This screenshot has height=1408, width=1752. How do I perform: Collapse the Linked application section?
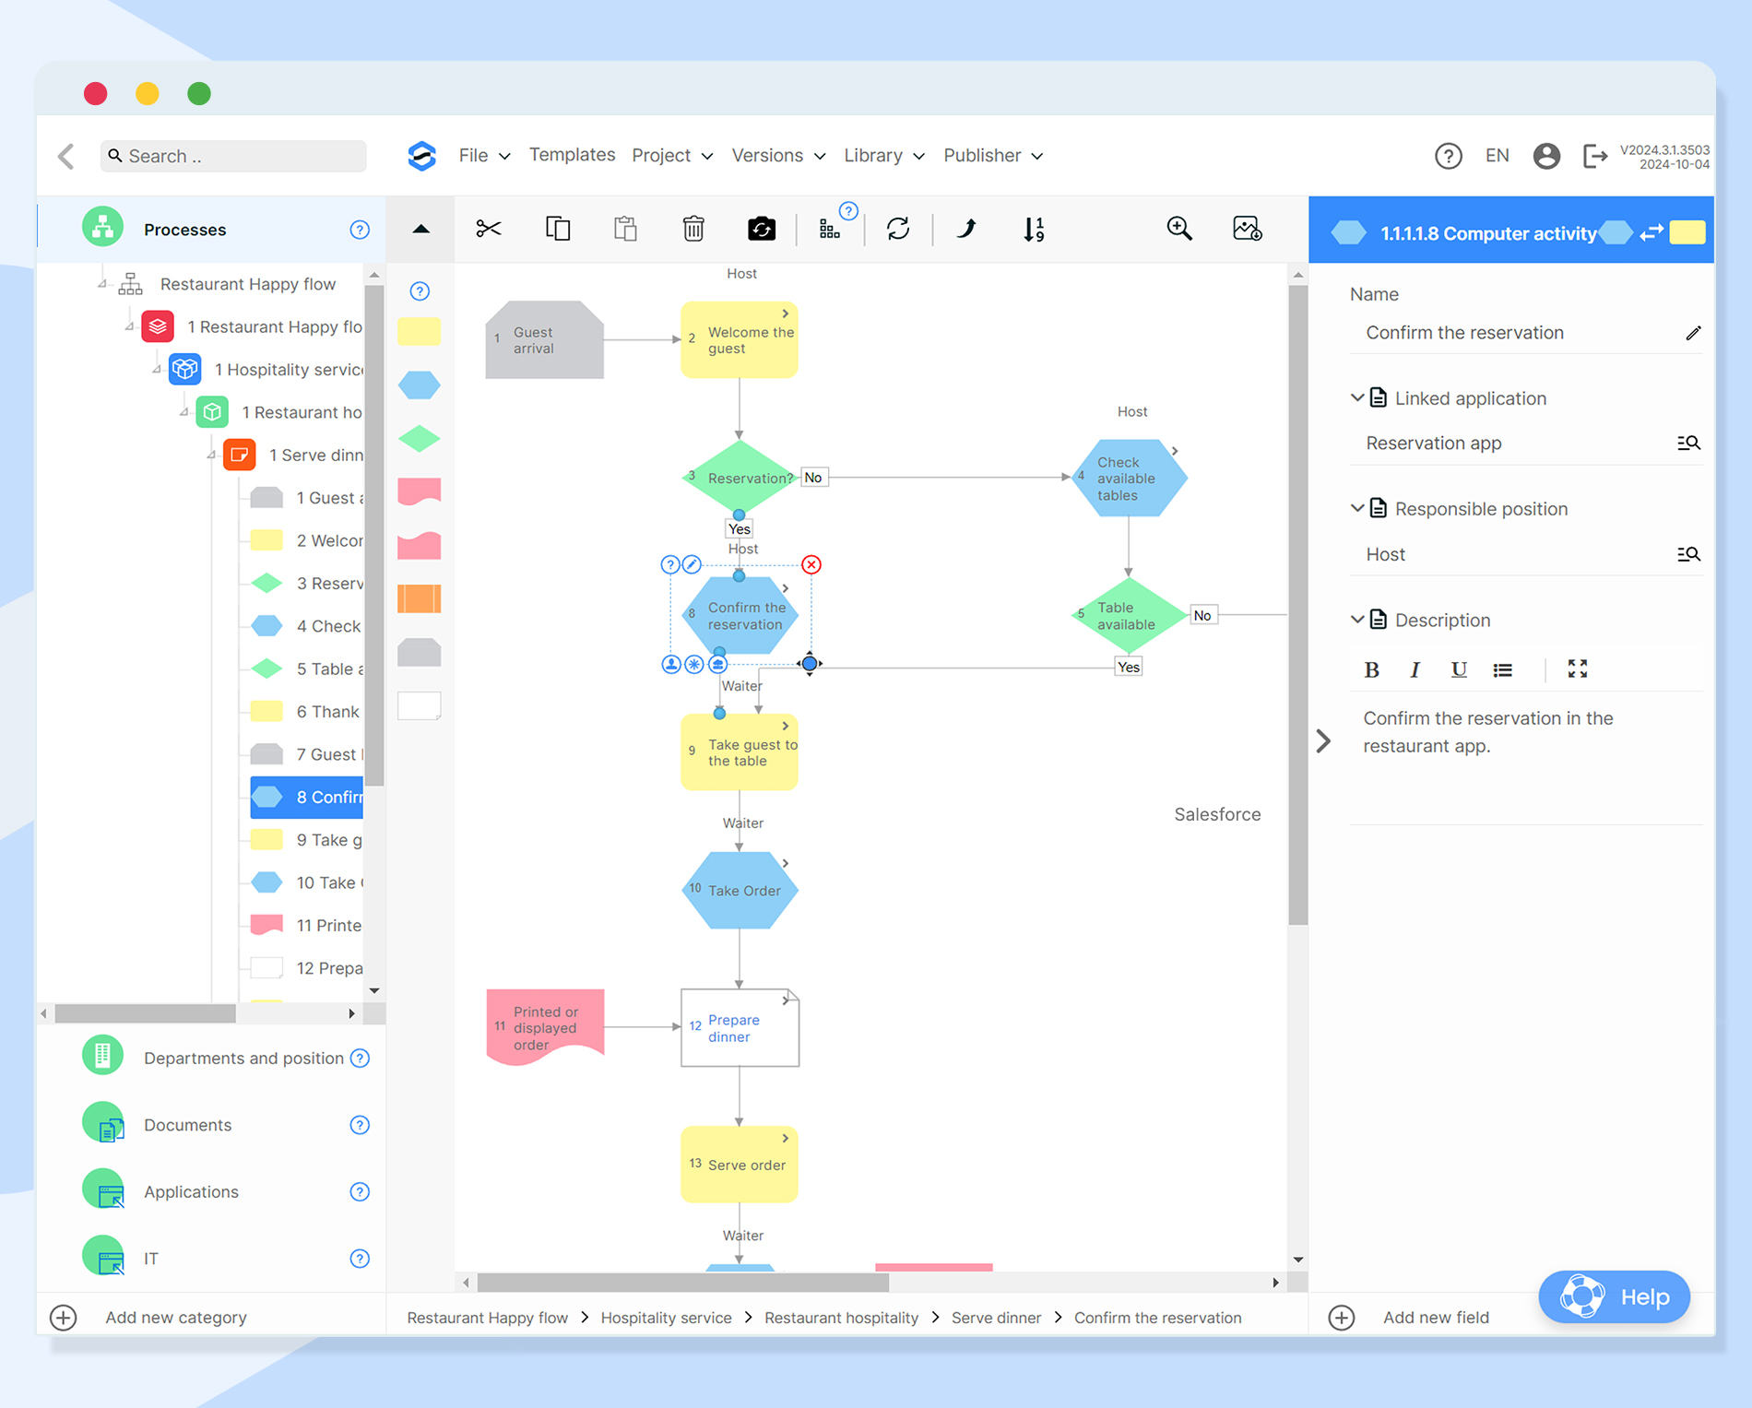point(1356,397)
